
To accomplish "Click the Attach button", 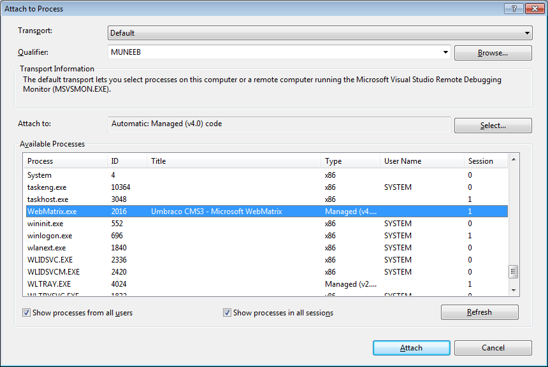I will tap(412, 348).
